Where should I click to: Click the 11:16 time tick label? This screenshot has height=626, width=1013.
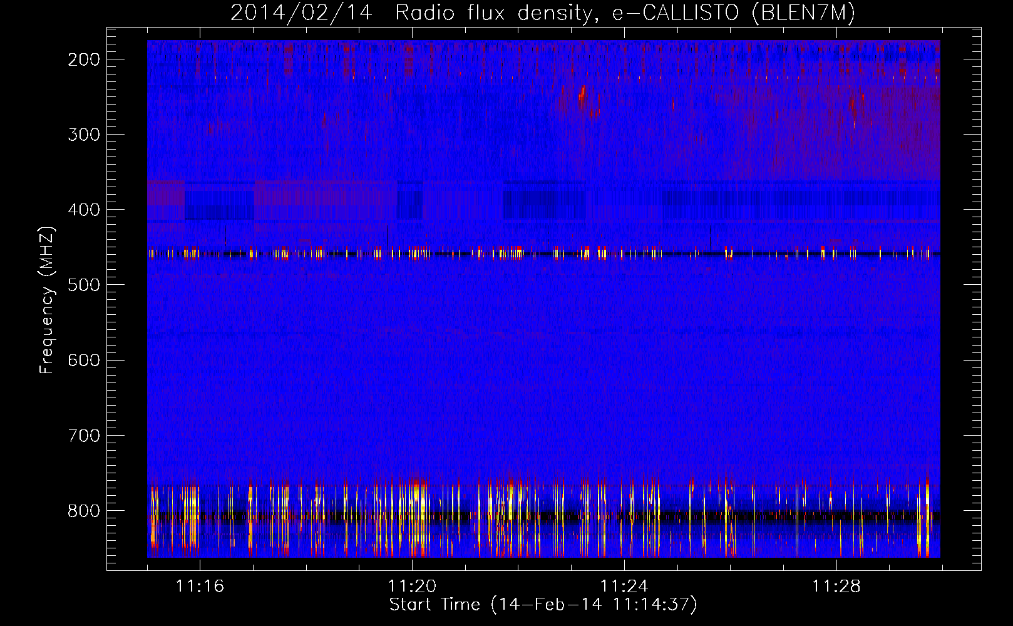tap(200, 587)
